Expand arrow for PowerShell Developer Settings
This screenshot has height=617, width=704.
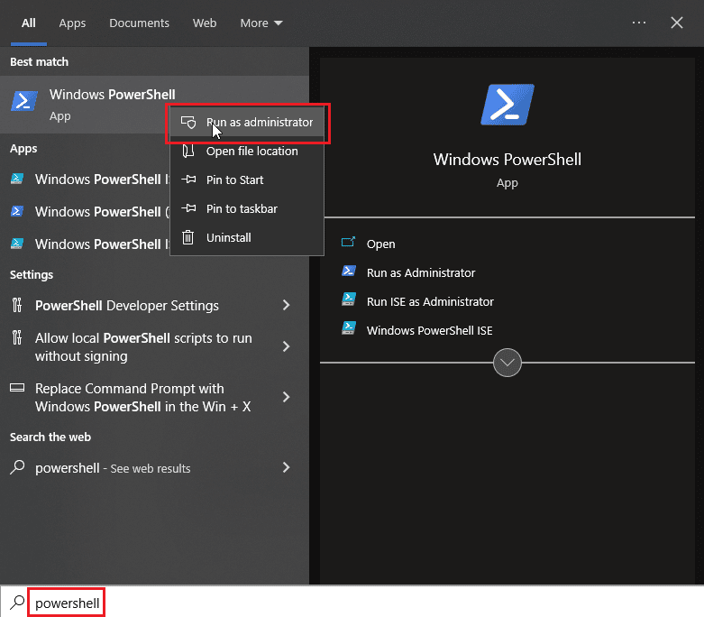pyautogui.click(x=286, y=305)
